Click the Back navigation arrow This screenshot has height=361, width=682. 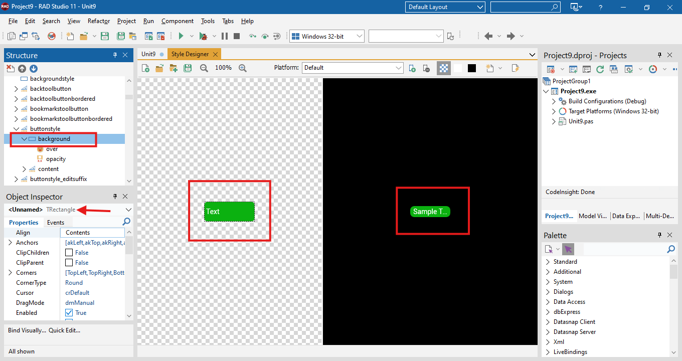(488, 36)
